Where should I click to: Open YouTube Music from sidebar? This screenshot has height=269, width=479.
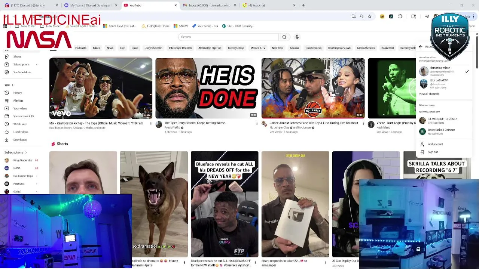coord(22,72)
